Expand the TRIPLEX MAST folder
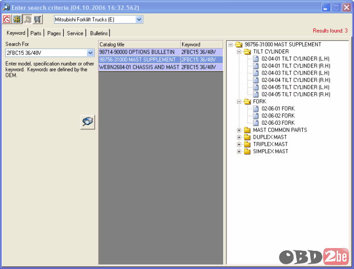This screenshot has height=269, width=354. tap(239, 144)
